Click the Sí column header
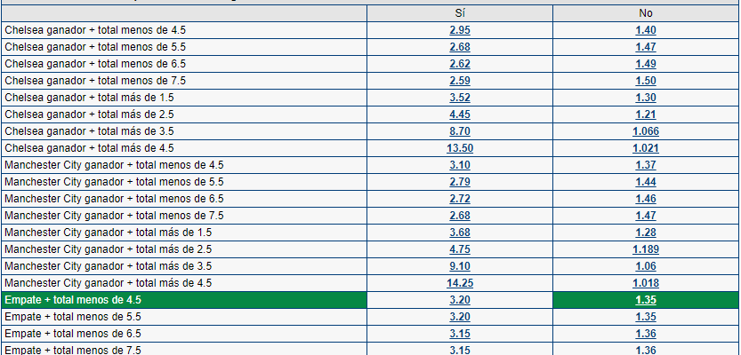 tap(460, 13)
